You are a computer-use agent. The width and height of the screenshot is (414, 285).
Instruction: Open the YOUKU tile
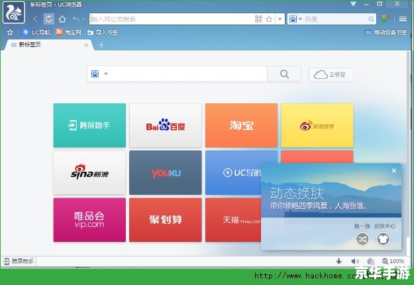tap(166, 172)
